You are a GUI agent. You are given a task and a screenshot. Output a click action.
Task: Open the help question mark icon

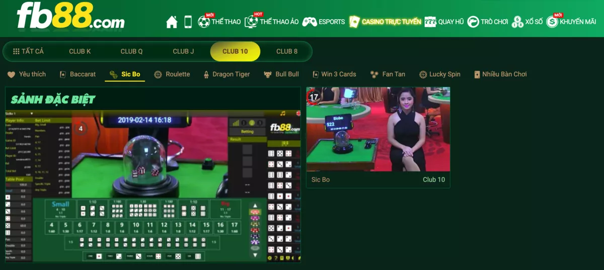click(x=276, y=258)
